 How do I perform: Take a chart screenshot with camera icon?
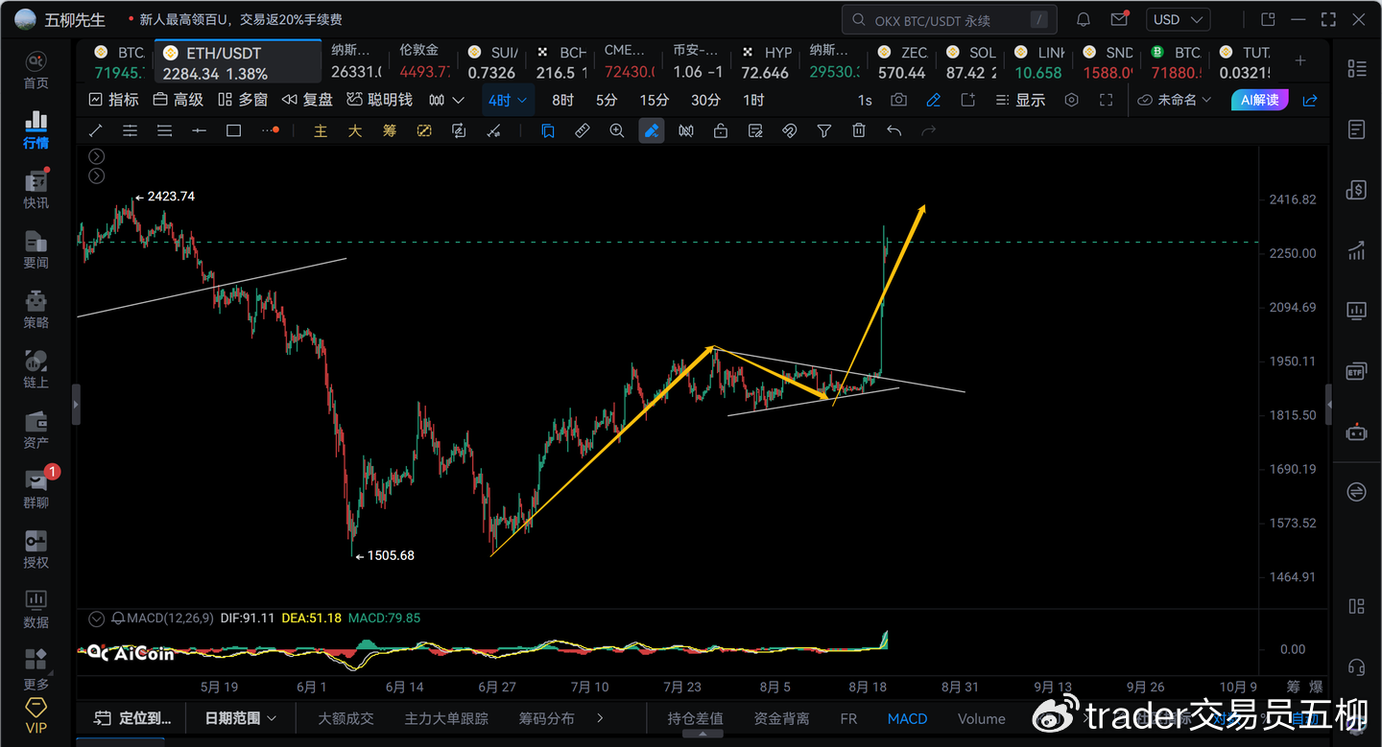898,100
